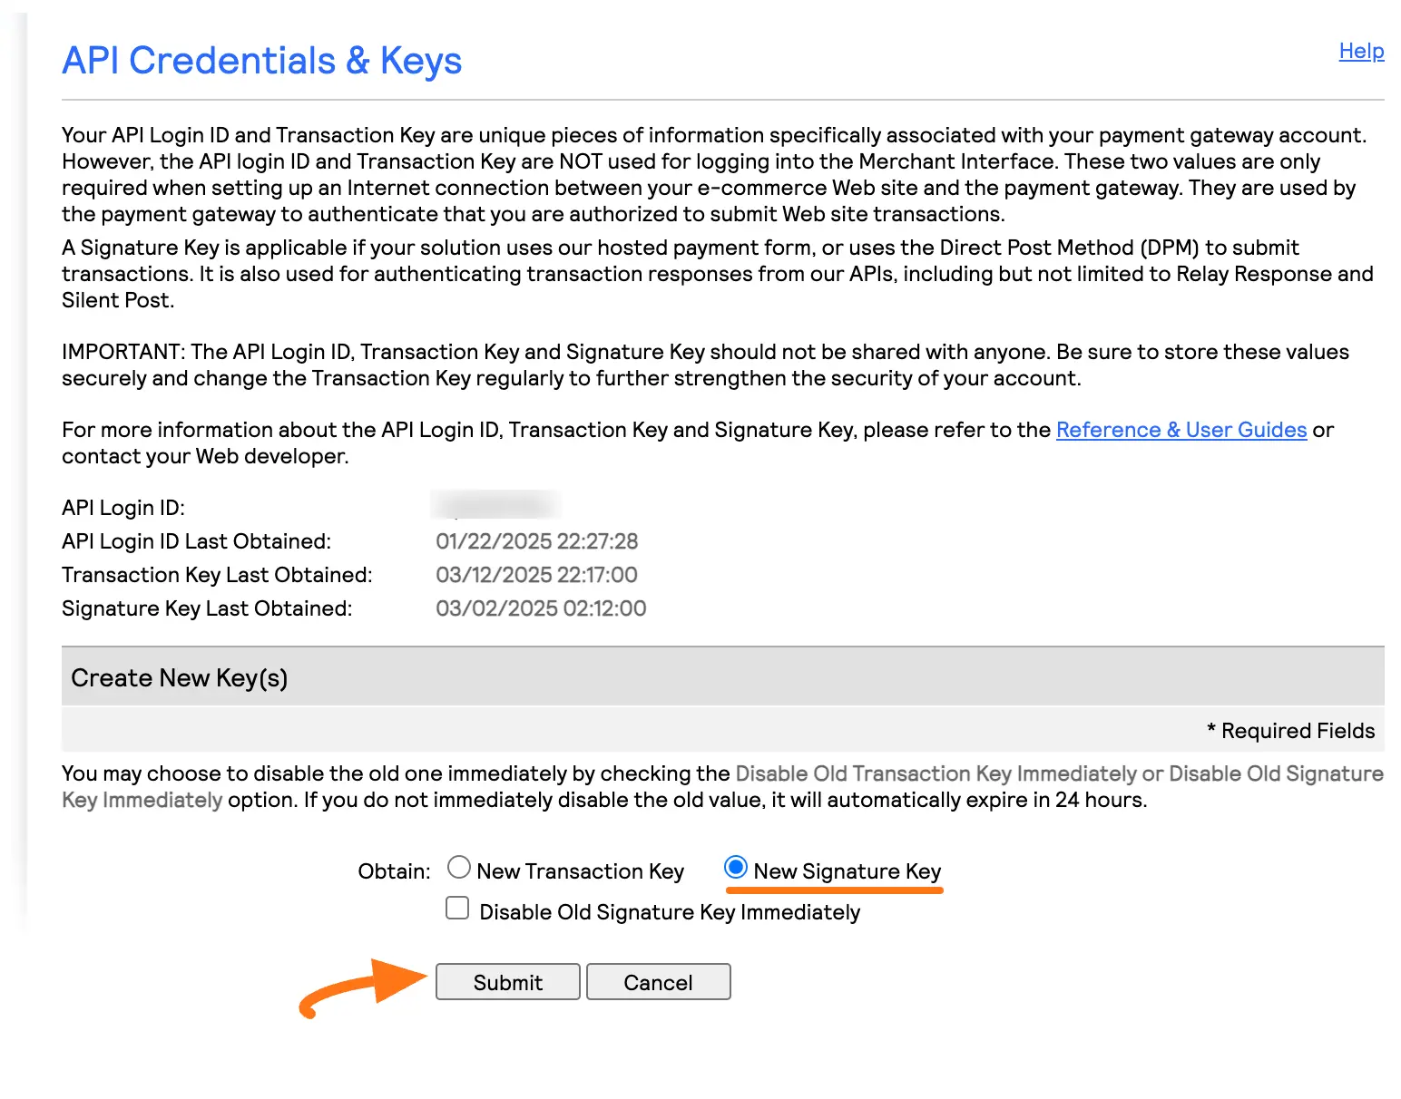Open the Reference & User Guides link
Screen dimensions: 1401x1099
coord(1181,430)
